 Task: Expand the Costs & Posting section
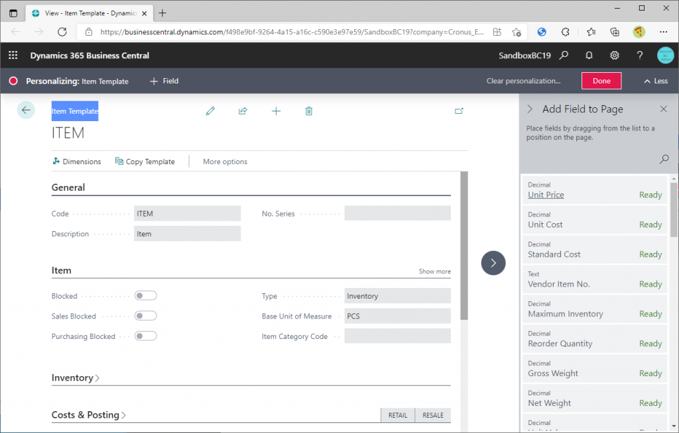click(88, 415)
